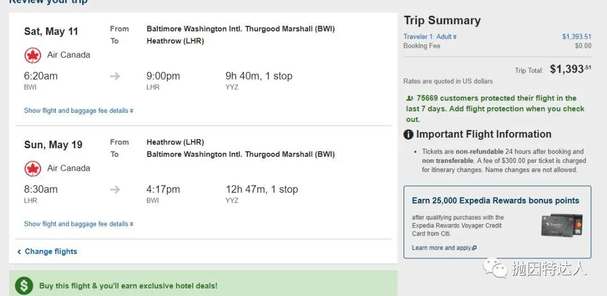Click the Sun, May 19 date heading
Screen dimensions: 607x296
(53, 145)
